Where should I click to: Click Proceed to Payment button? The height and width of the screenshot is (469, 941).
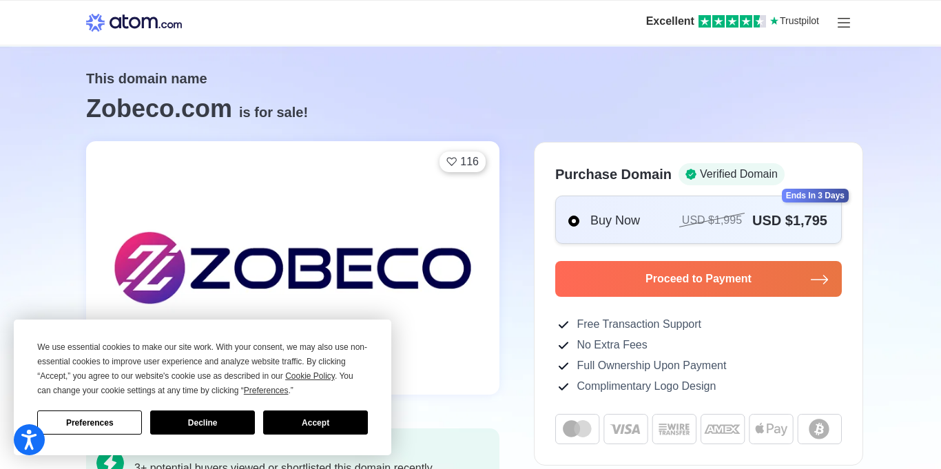[x=698, y=279]
